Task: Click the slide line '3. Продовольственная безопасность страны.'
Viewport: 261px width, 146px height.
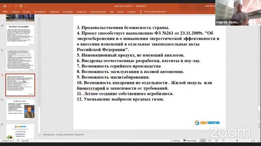Action: point(123,28)
